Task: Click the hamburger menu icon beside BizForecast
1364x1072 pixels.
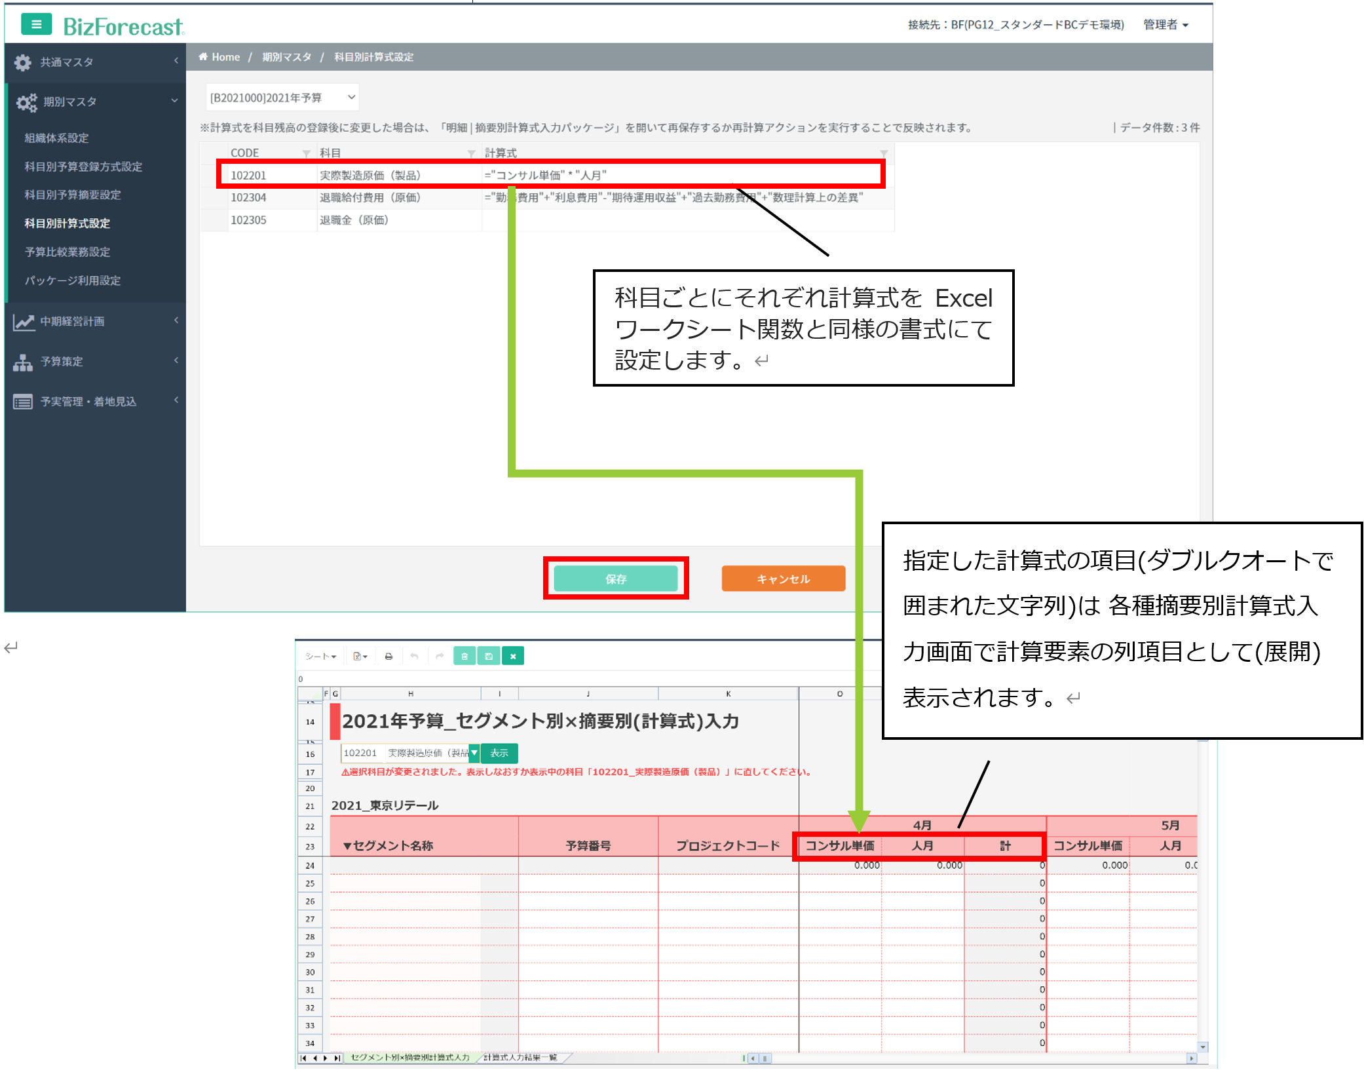Action: 36,25
